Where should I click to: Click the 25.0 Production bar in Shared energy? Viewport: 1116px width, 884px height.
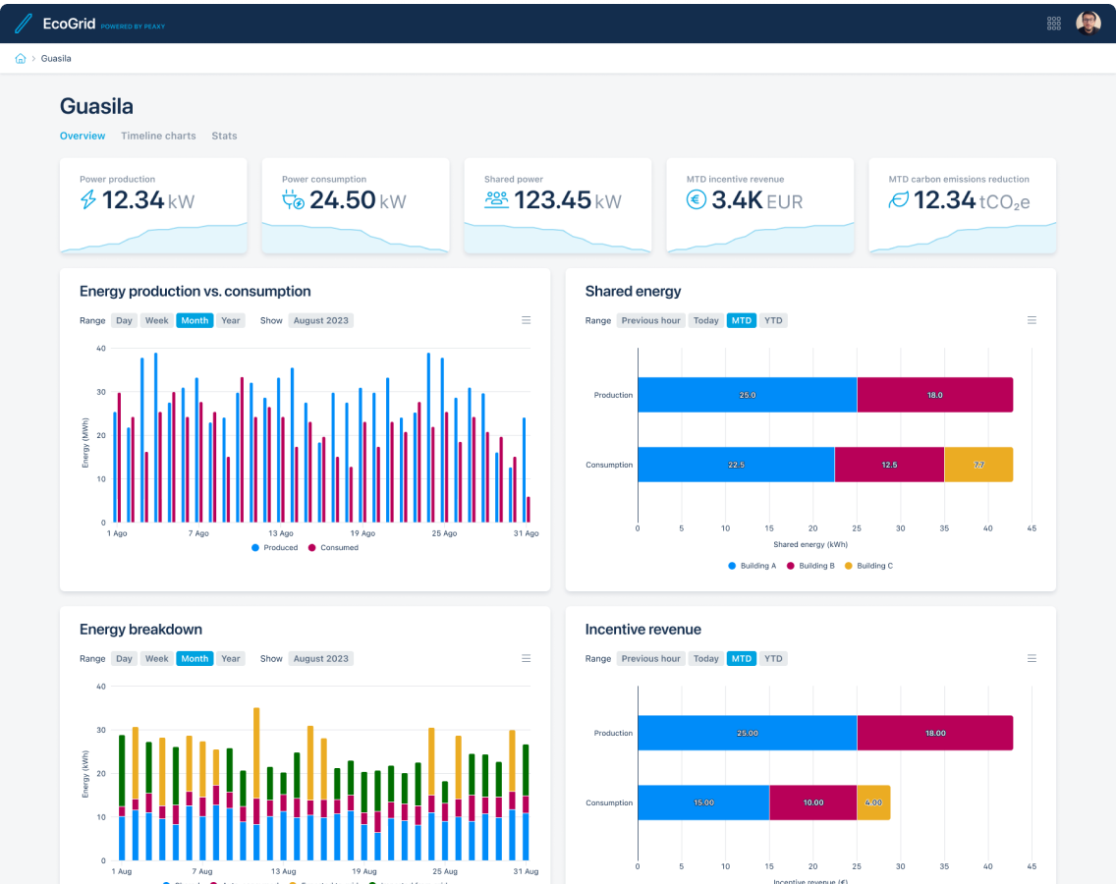coord(748,395)
